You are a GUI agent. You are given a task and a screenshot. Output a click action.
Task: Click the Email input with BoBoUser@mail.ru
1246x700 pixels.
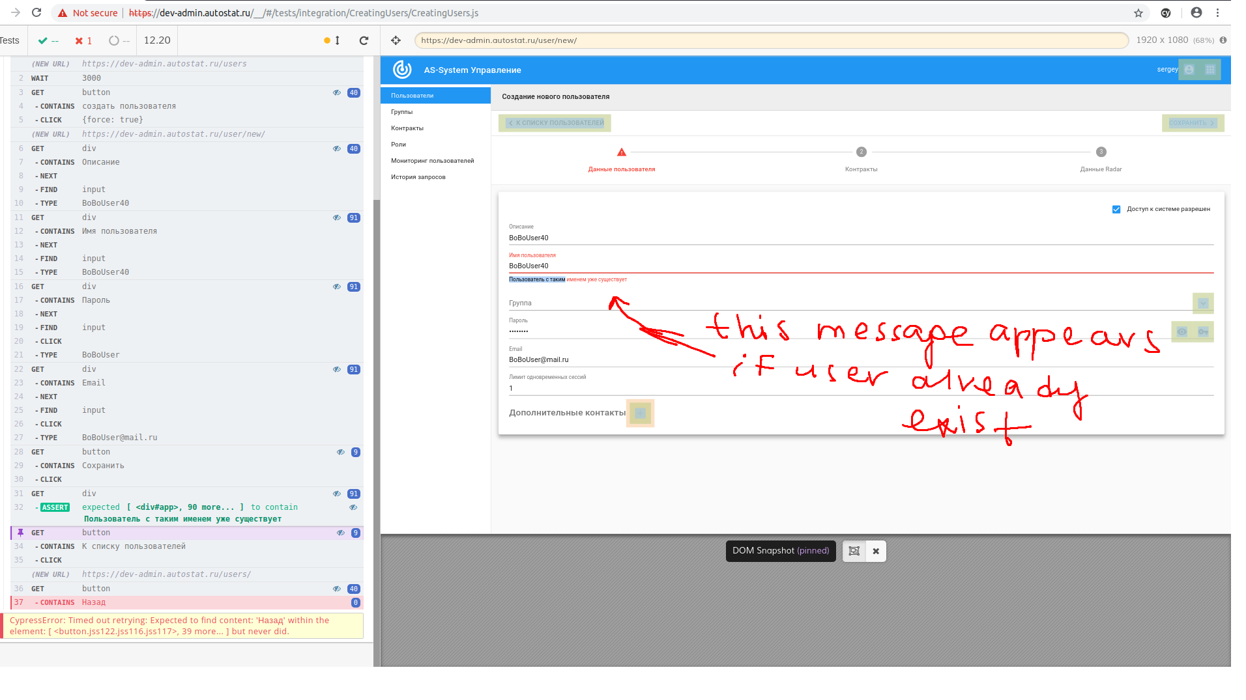pos(861,360)
